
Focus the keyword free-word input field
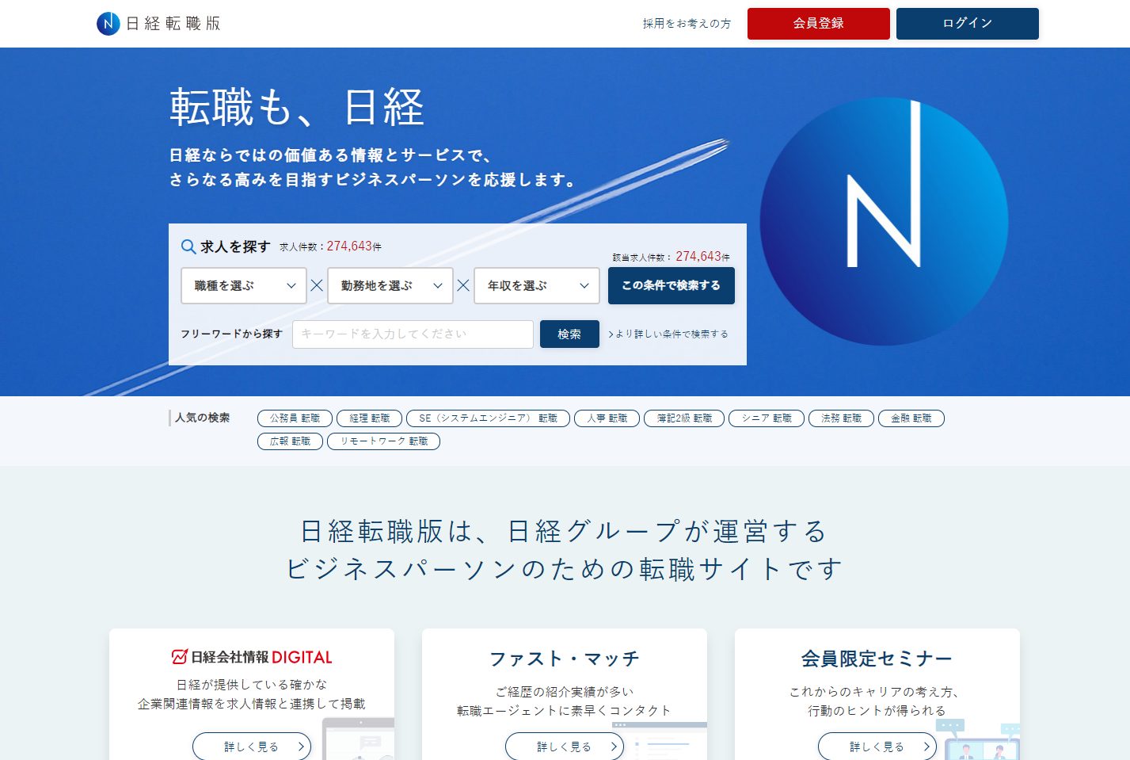point(413,334)
